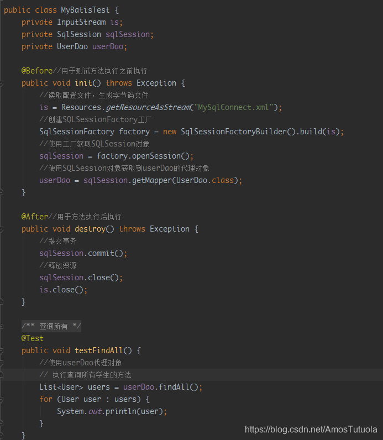This screenshot has width=383, height=440.
Task: Click the "MySqlConnect.xml" string literal
Action: point(233,107)
